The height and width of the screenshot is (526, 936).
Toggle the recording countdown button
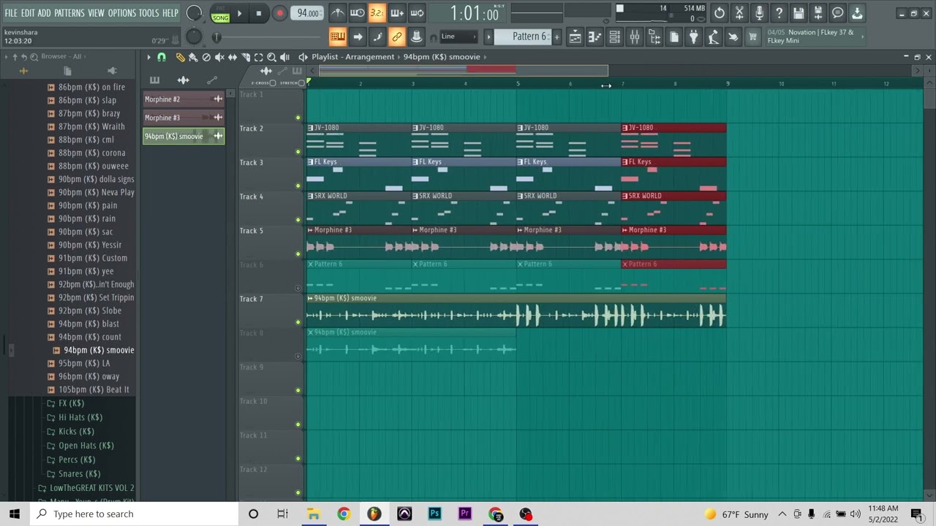click(377, 12)
